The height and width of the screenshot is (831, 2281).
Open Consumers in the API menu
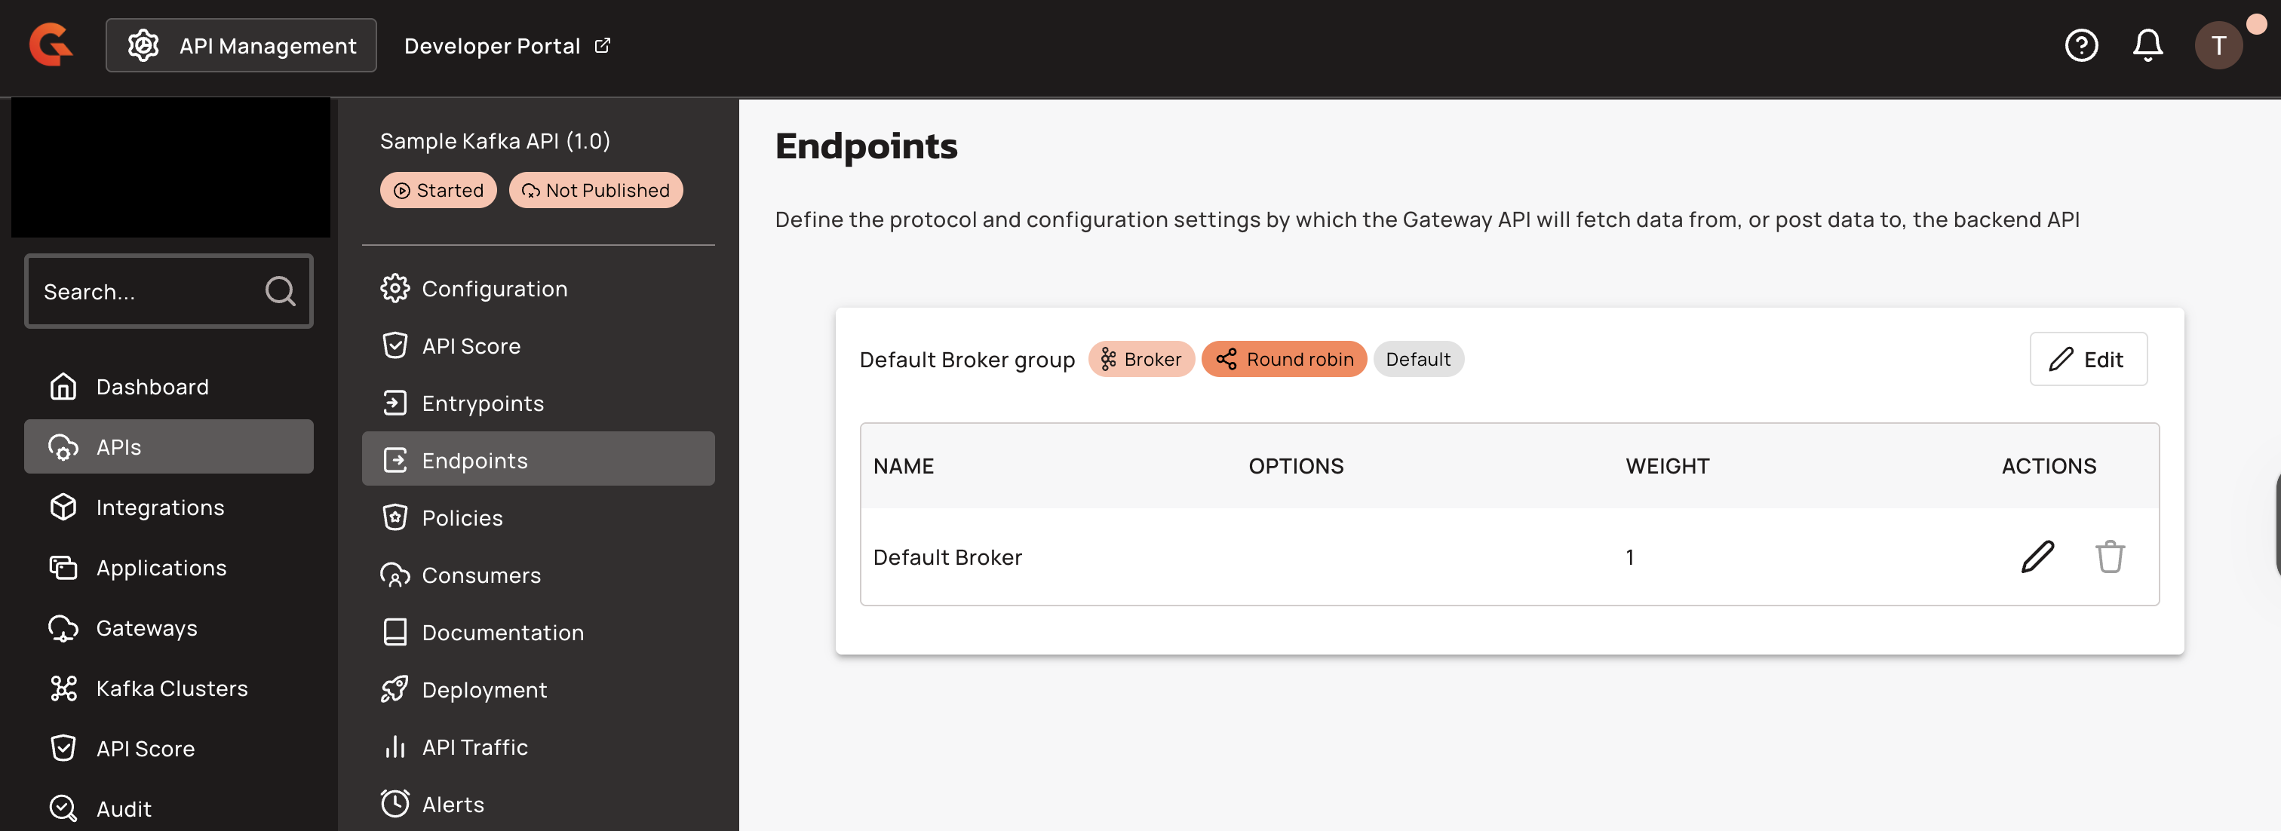pos(480,575)
